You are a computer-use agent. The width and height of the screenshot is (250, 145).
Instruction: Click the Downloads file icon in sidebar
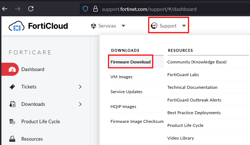pyautogui.click(x=12, y=104)
